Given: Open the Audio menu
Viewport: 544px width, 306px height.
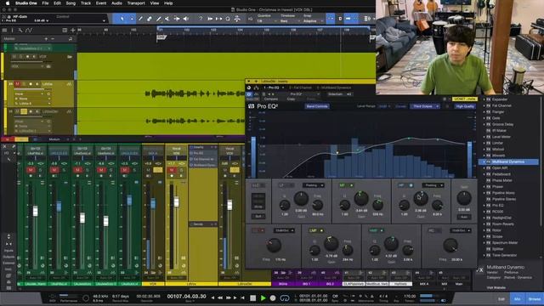Looking at the screenshot, I should (x=116, y=3).
